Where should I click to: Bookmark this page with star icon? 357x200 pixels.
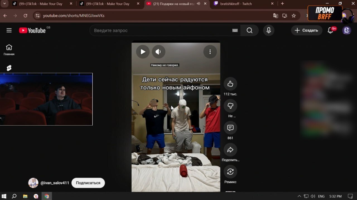click(294, 16)
